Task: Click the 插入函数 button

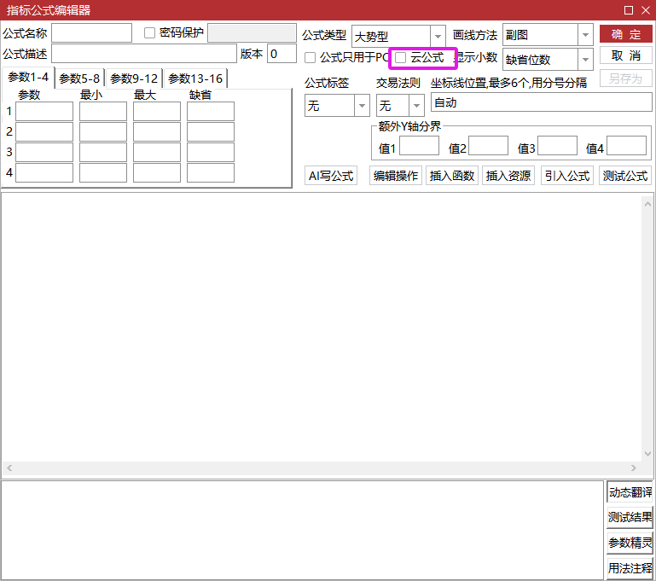Action: 452,176
